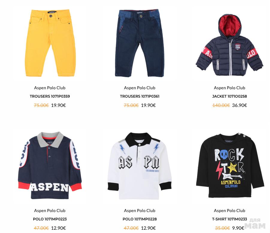Viewport: 270px width, 233px height.
Task: Click the 9.90€ T-shirt sale price
Action: [x=238, y=228]
